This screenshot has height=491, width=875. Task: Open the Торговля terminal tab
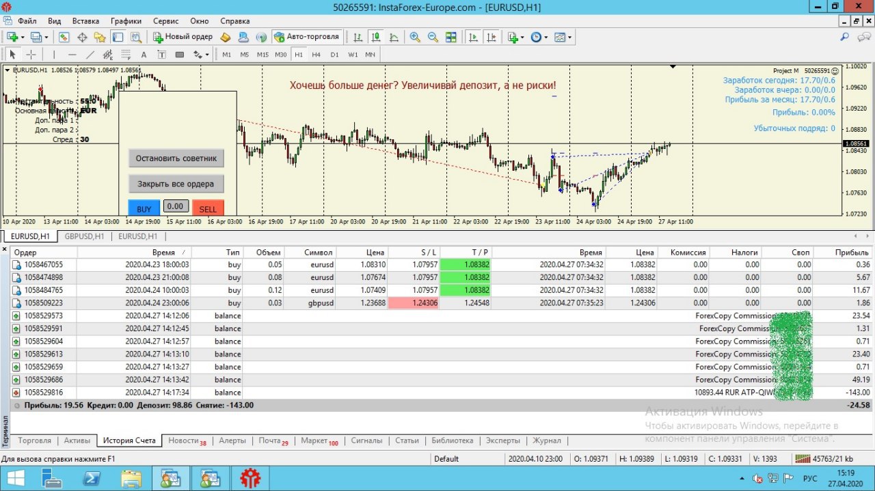[34, 440]
